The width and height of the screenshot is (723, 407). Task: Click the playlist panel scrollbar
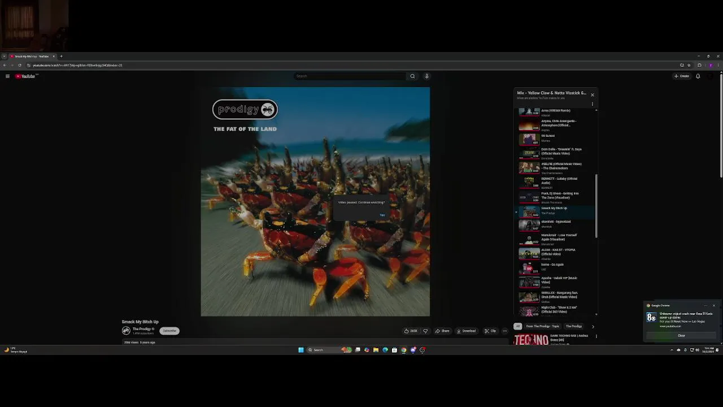coord(596,205)
